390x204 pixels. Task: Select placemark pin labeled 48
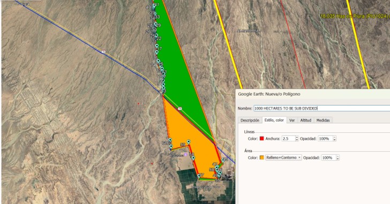pyautogui.click(x=223, y=160)
